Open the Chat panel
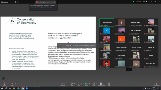The height and width of the screenshot is (90, 161). tap(72, 84)
